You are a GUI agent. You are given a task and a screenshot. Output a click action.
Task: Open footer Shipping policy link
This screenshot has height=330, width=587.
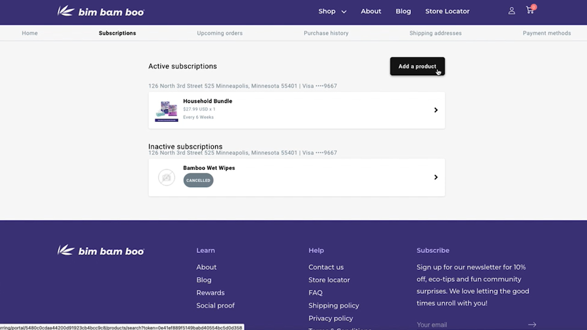tap(334, 306)
